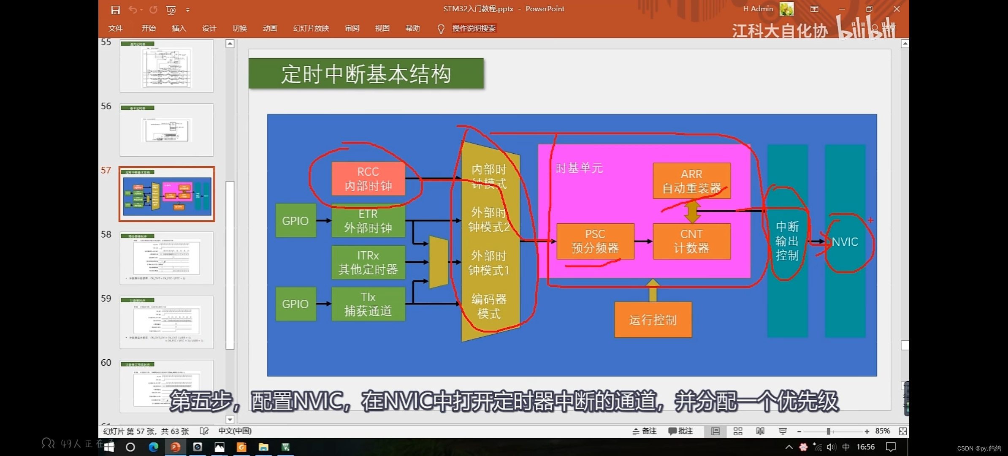
Task: Click the slide count 幻灯片 第 57 张 status
Action: pos(146,431)
